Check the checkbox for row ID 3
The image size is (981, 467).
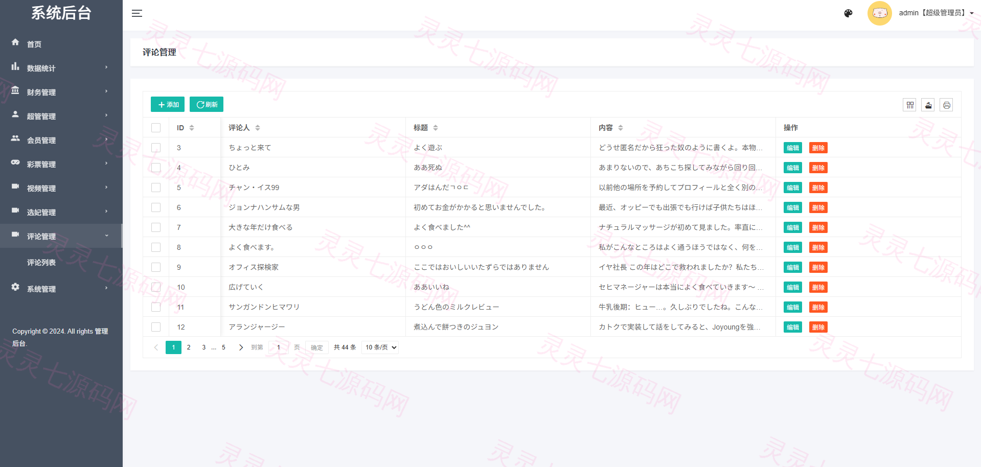(156, 148)
